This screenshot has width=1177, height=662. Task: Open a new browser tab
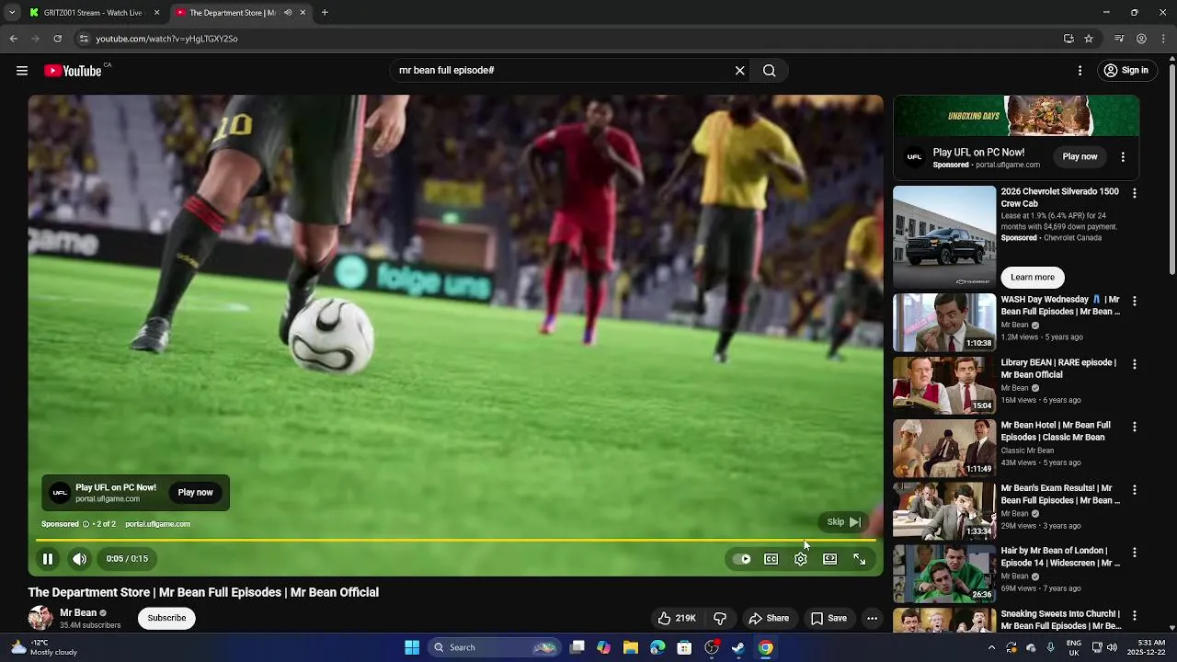click(325, 13)
